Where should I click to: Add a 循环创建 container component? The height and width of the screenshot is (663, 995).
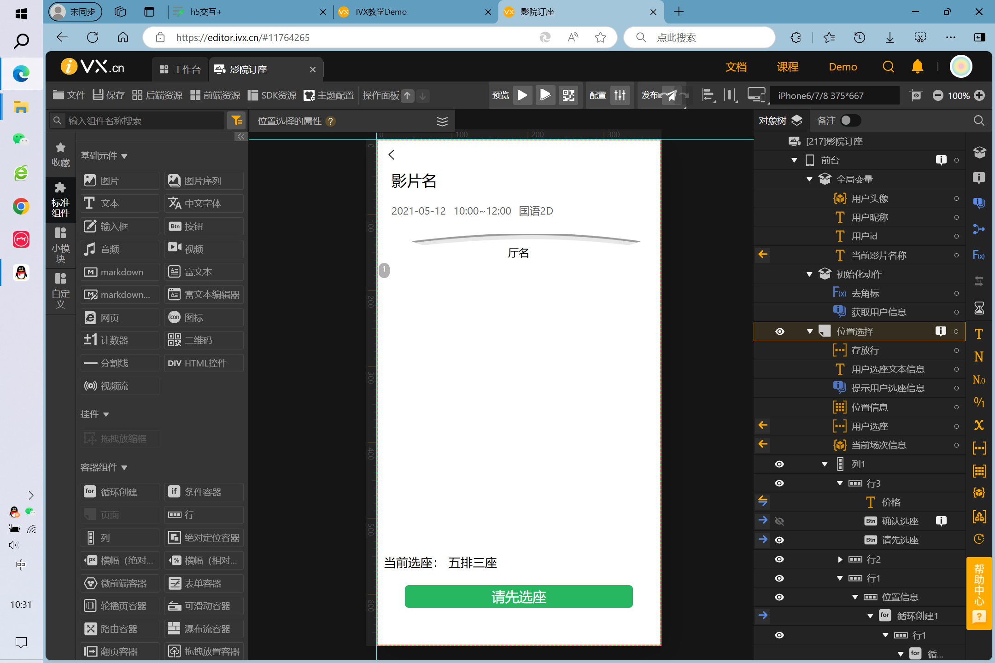click(119, 492)
